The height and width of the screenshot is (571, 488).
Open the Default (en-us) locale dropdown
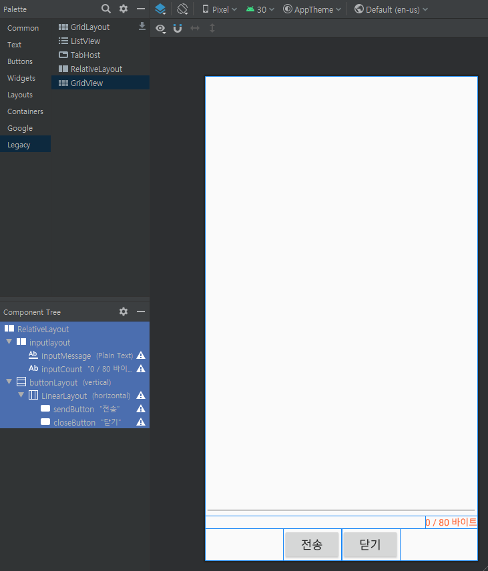391,9
